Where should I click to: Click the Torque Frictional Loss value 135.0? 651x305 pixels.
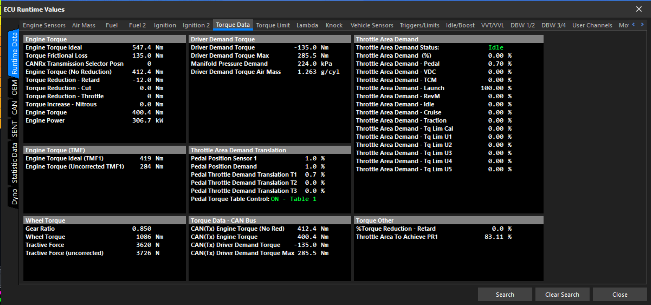pos(142,56)
